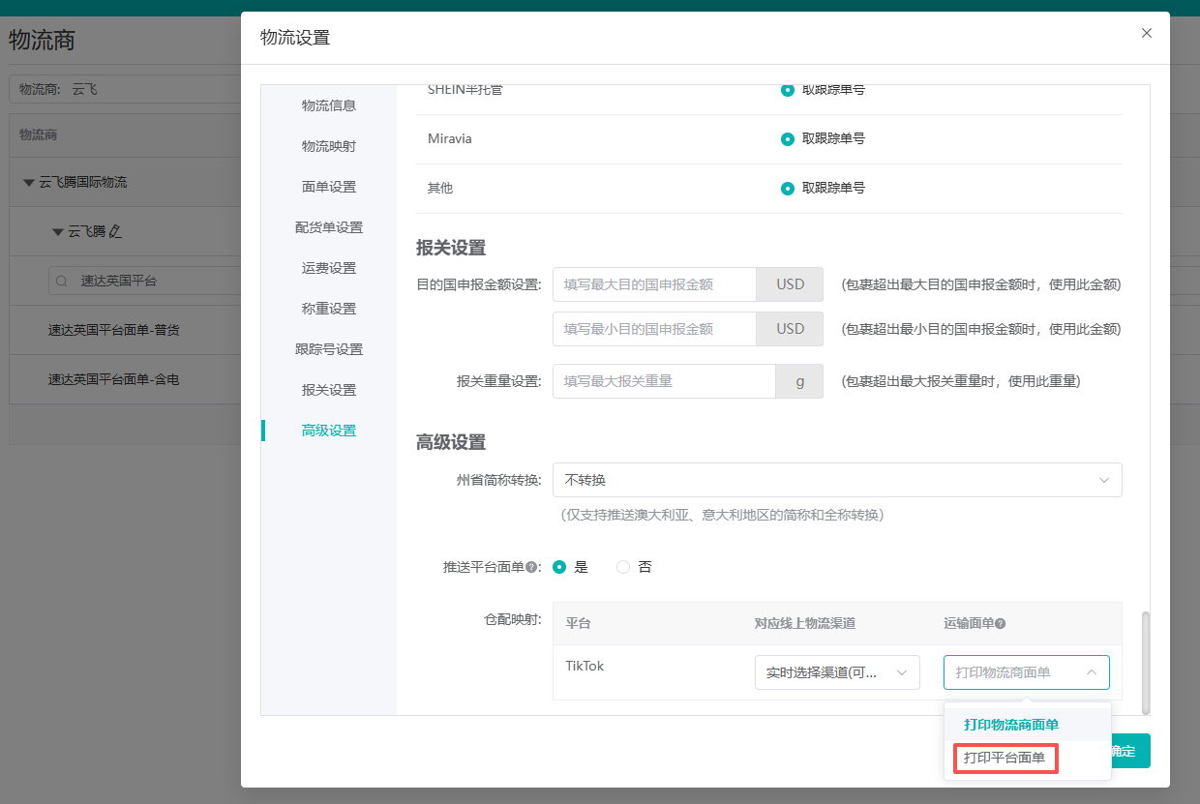
Task: Select 取跟踪单号 radio for Miravia
Action: pos(788,139)
